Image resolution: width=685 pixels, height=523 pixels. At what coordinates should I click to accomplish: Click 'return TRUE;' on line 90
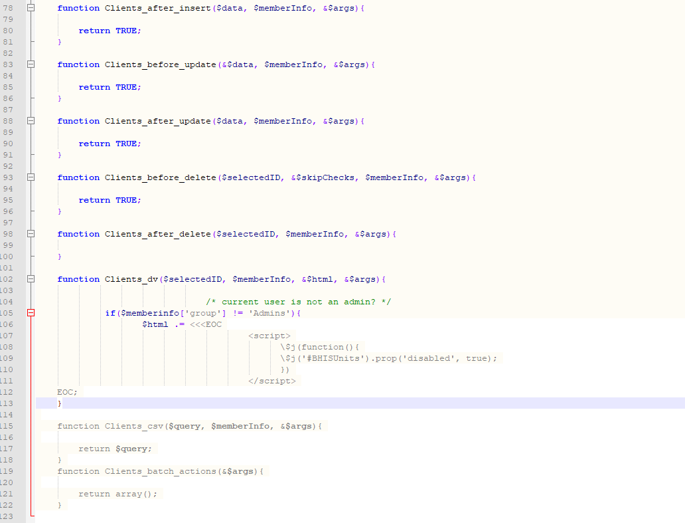(x=110, y=144)
